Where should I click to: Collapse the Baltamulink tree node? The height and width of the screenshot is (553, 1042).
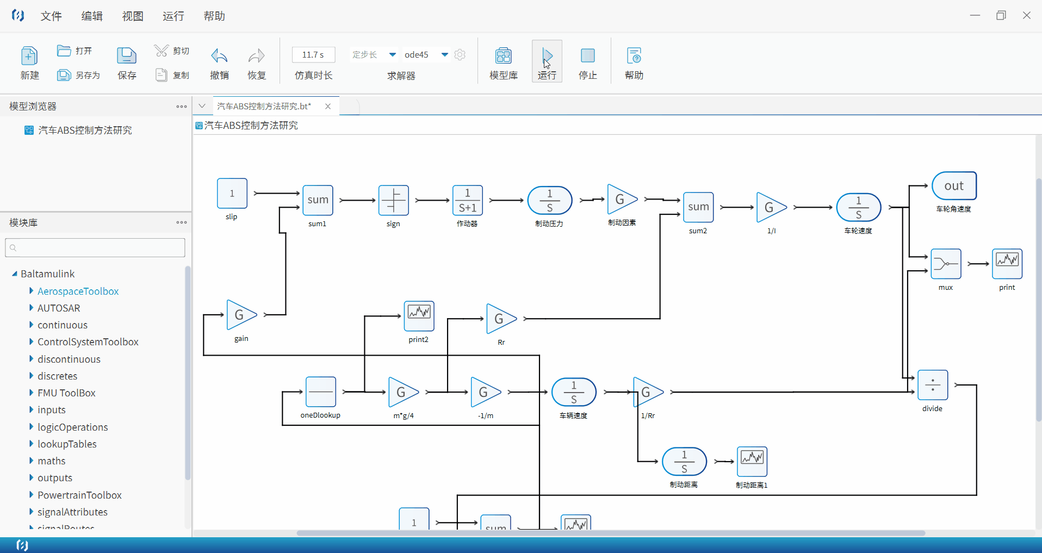tap(15, 274)
